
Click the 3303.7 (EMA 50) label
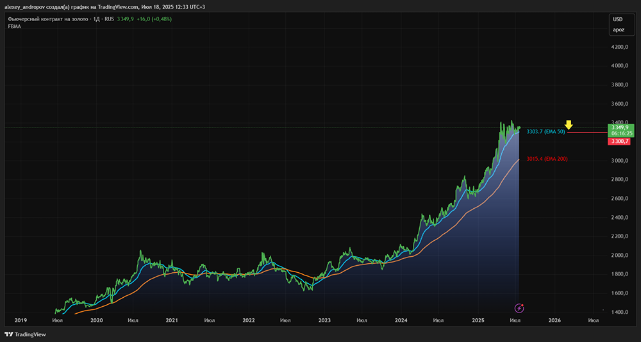tap(545, 131)
